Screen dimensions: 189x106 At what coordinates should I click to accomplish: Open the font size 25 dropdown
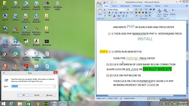[132, 9]
